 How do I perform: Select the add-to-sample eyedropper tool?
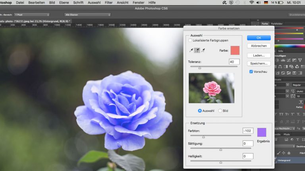pyautogui.click(x=197, y=50)
